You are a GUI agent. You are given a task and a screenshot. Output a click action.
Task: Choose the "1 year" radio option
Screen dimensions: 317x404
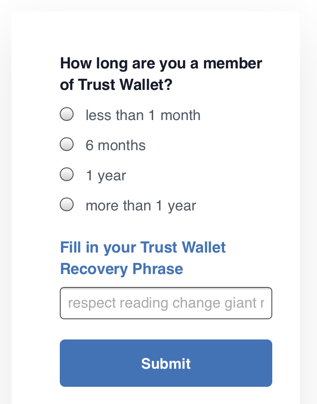click(67, 174)
